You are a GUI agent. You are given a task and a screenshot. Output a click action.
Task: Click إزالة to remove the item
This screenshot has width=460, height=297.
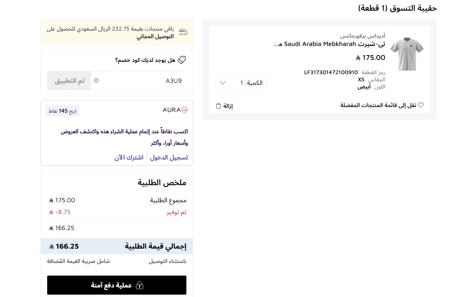pyautogui.click(x=228, y=106)
